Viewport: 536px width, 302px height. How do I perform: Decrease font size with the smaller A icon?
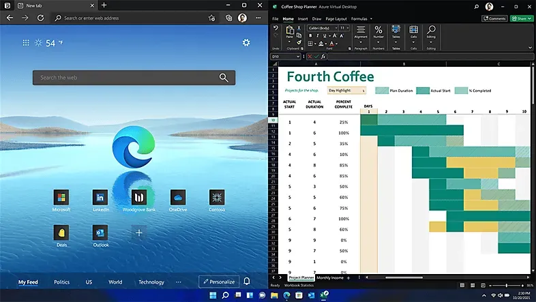pyautogui.click(x=342, y=35)
